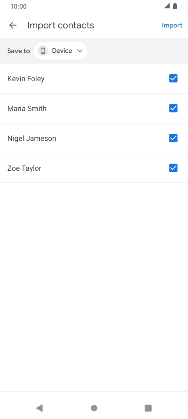Open the Import contacts header
This screenshot has height=419, width=188.
(61, 25)
